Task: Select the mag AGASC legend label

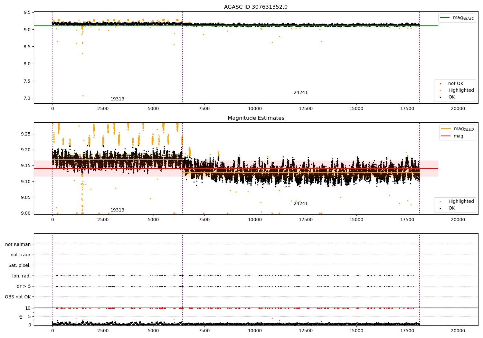Action: [463, 18]
